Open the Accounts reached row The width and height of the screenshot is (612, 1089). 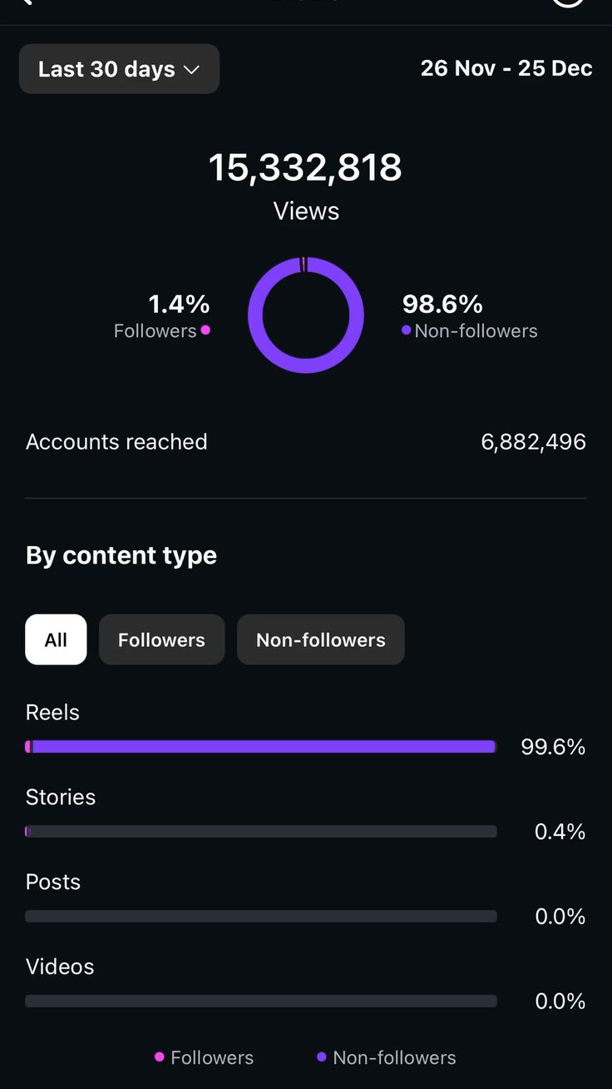pos(306,442)
